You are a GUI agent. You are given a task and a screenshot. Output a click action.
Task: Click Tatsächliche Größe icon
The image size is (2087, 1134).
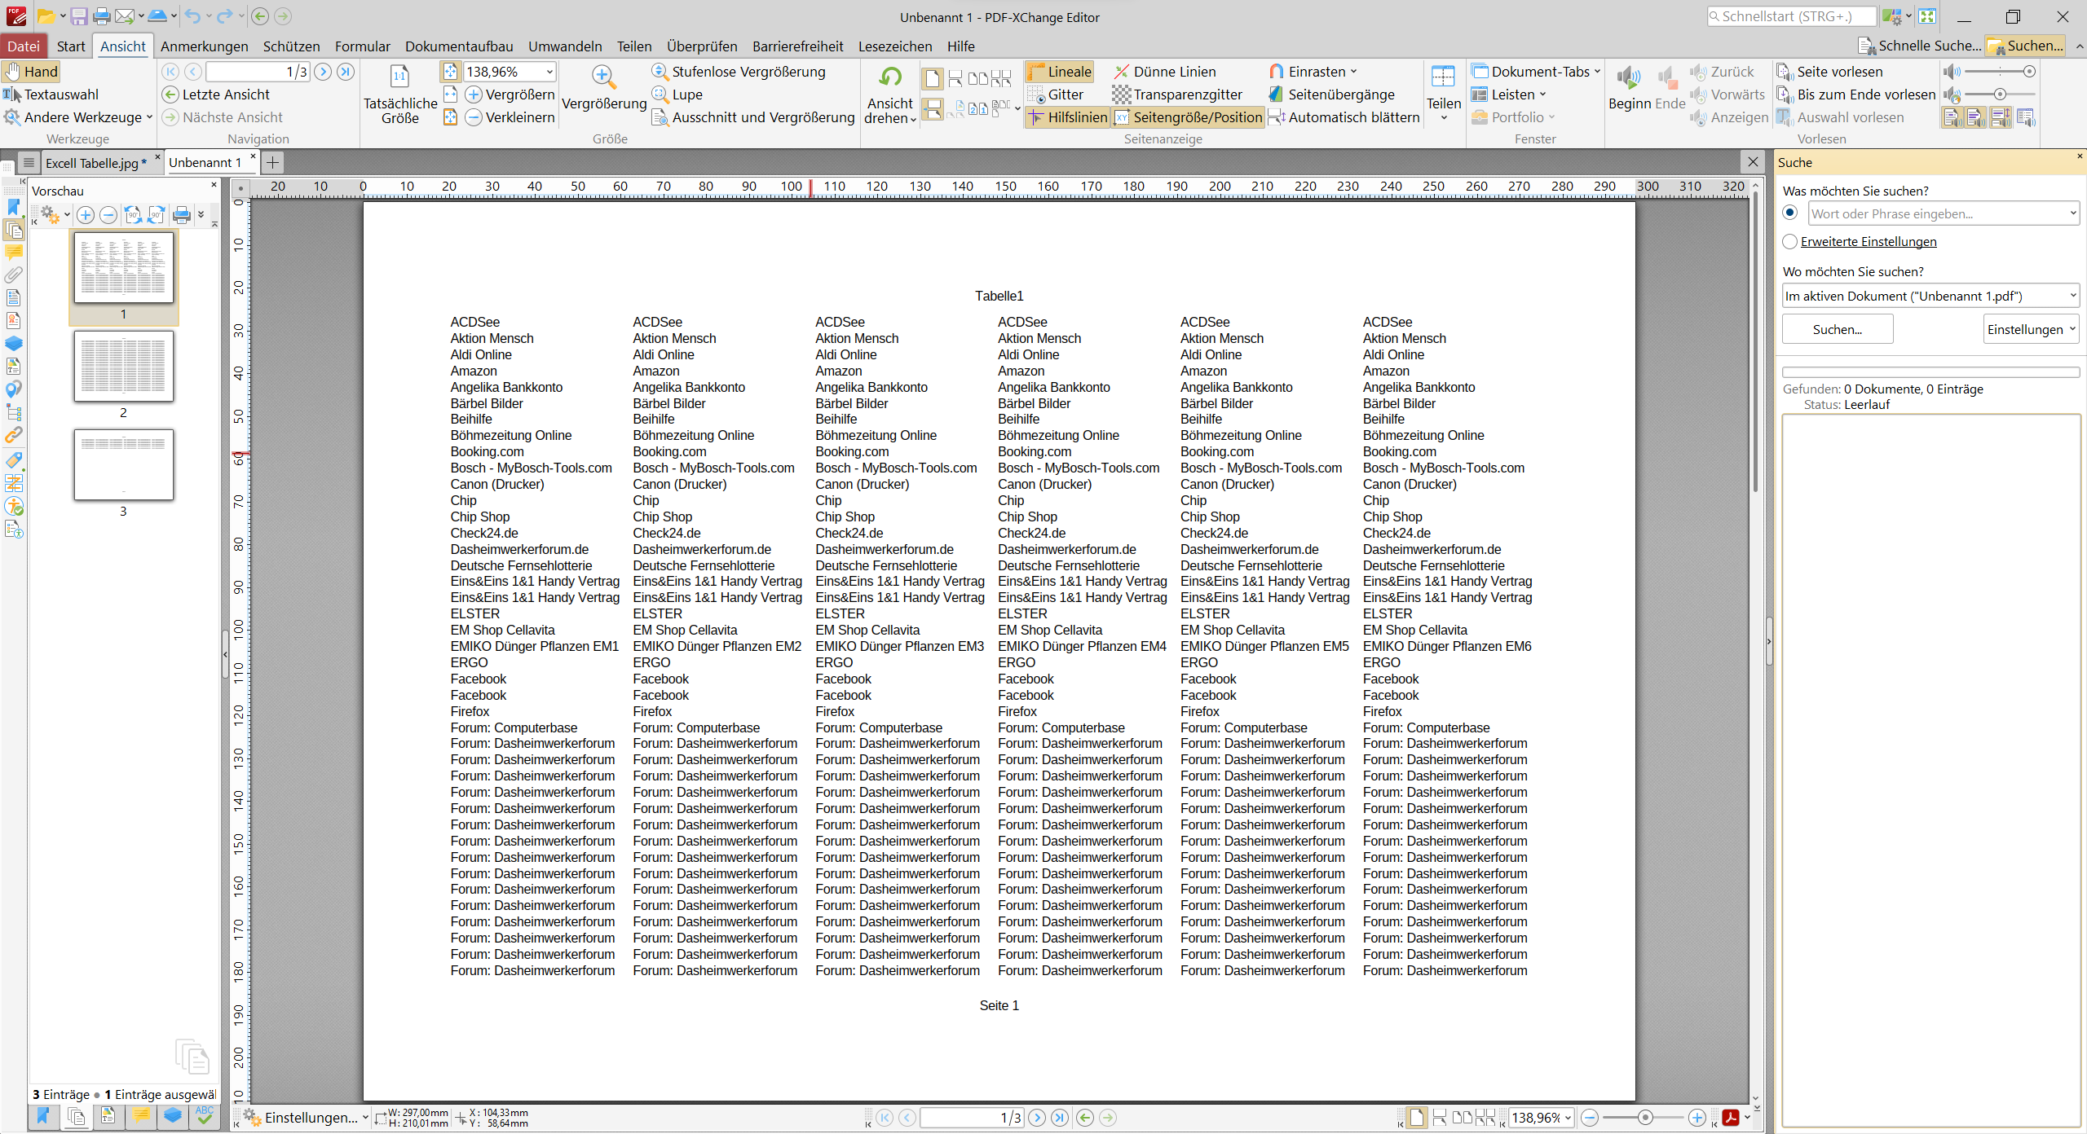(x=399, y=77)
